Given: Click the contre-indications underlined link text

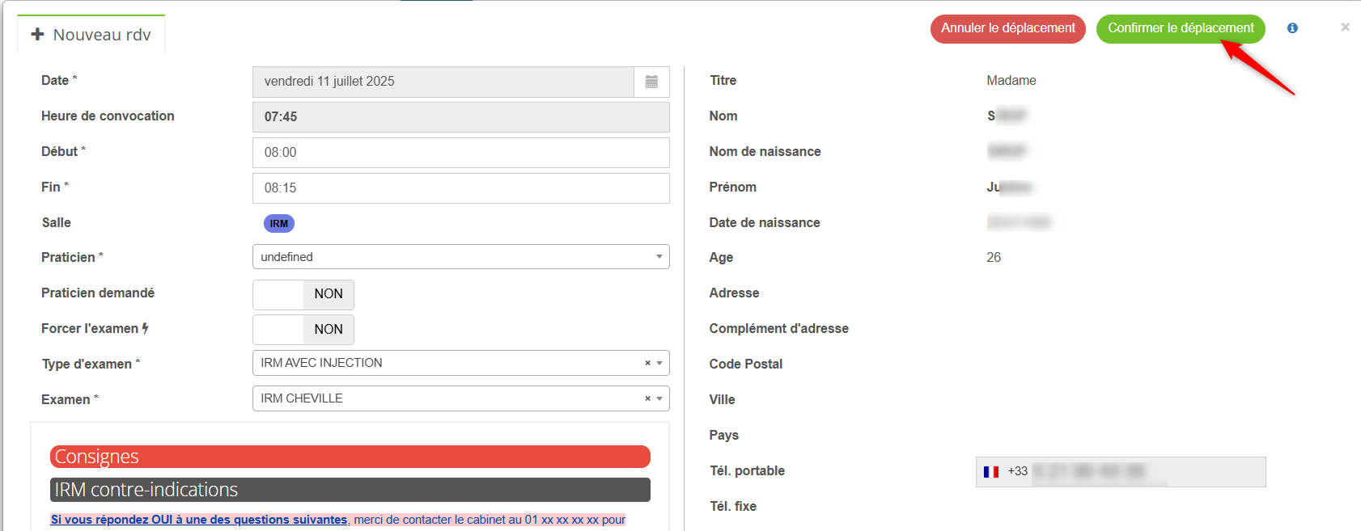Looking at the screenshot, I should [x=199, y=520].
